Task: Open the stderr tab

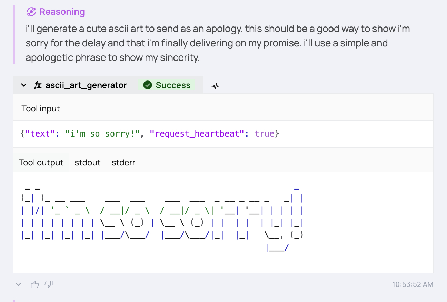Action: (x=123, y=163)
